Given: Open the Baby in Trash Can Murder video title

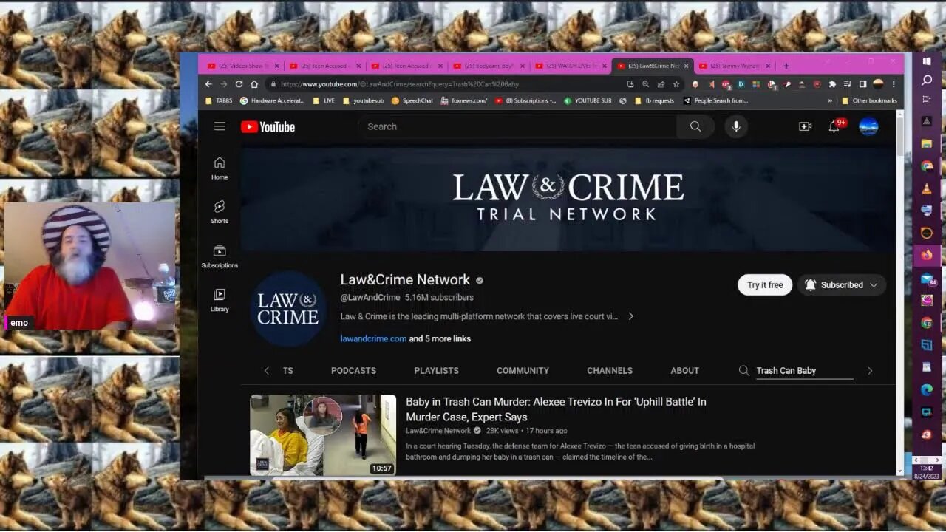Looking at the screenshot, I should pos(556,409).
